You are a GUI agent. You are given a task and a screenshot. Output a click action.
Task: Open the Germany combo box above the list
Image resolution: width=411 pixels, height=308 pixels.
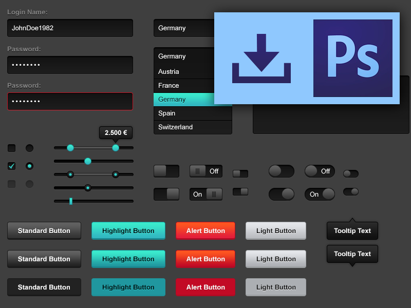coord(184,28)
